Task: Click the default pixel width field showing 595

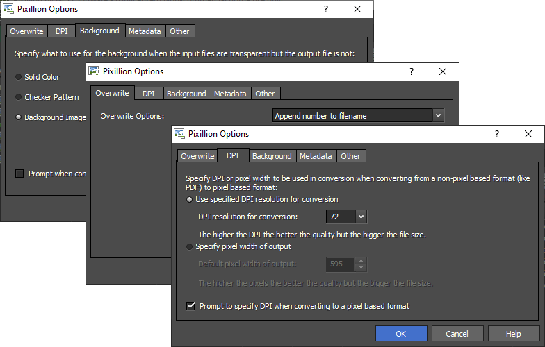Action: [x=341, y=264]
